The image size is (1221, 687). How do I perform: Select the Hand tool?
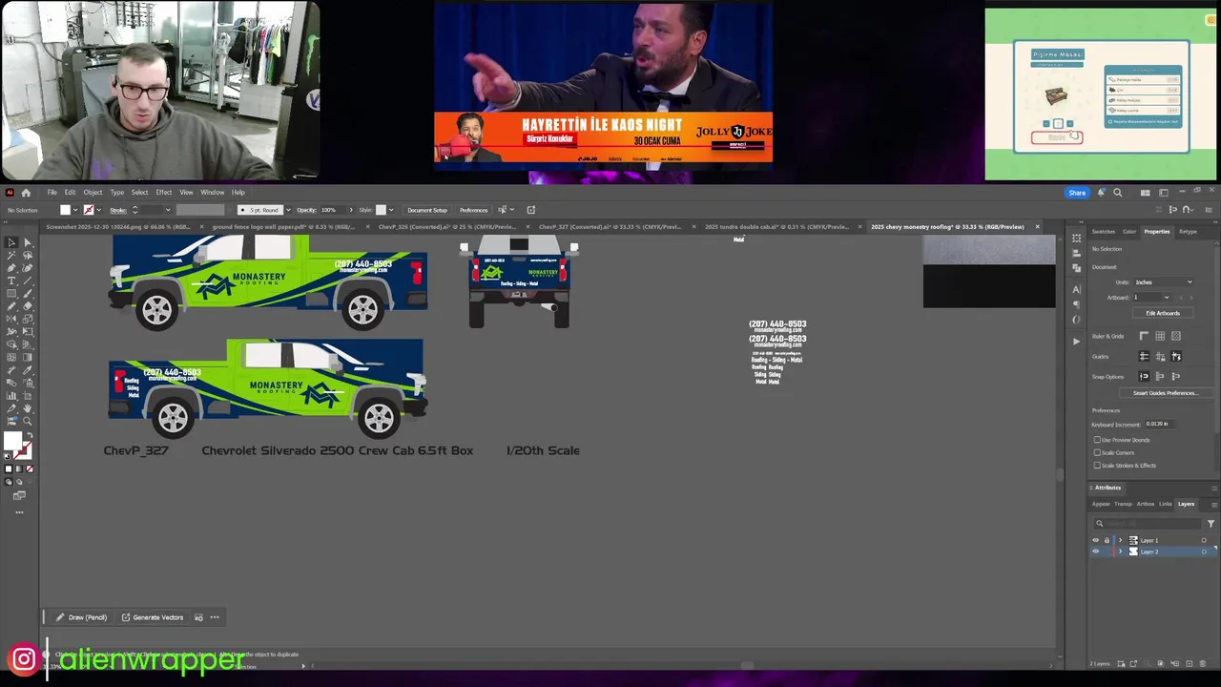pos(27,407)
